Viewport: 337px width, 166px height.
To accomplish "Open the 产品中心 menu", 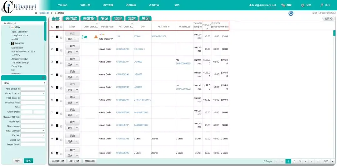I will [62, 5].
